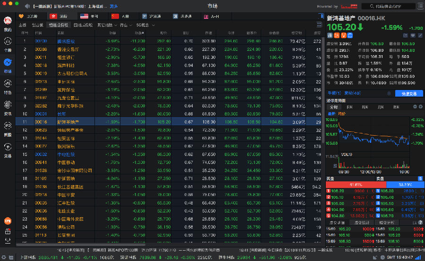Open the 成交统计 tab

pos(362,222)
